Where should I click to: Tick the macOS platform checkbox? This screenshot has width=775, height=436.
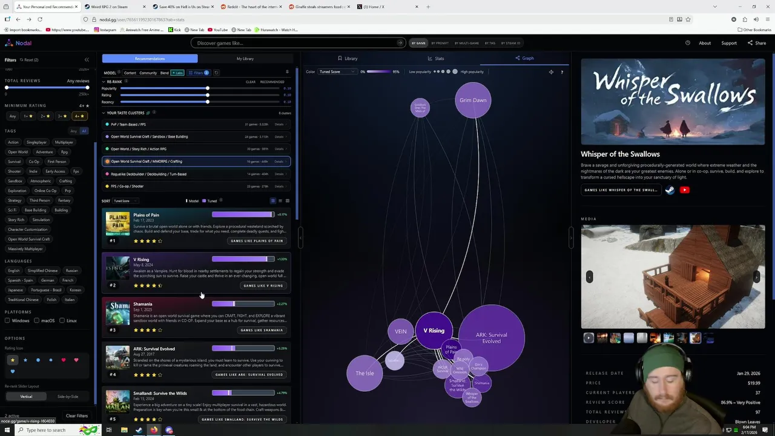36,320
